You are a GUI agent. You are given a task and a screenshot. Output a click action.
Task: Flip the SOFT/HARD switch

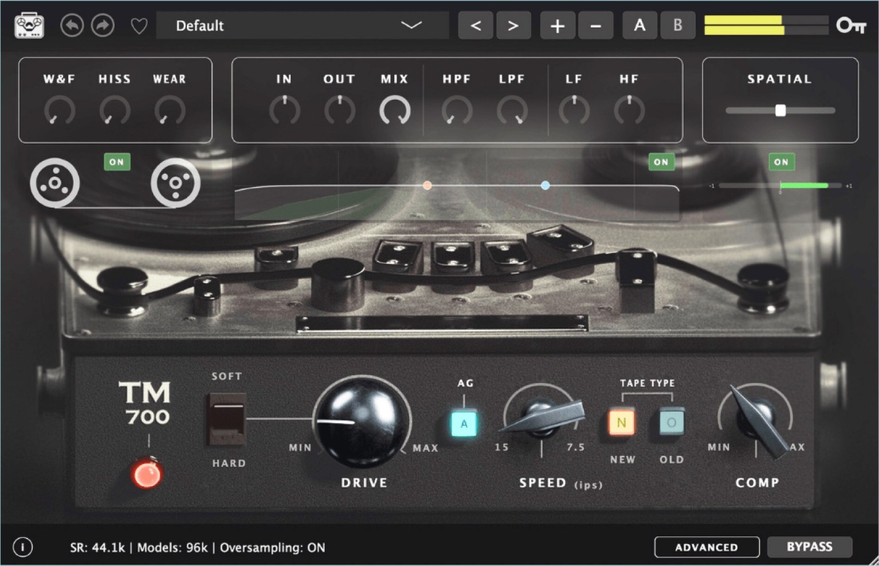(226, 420)
